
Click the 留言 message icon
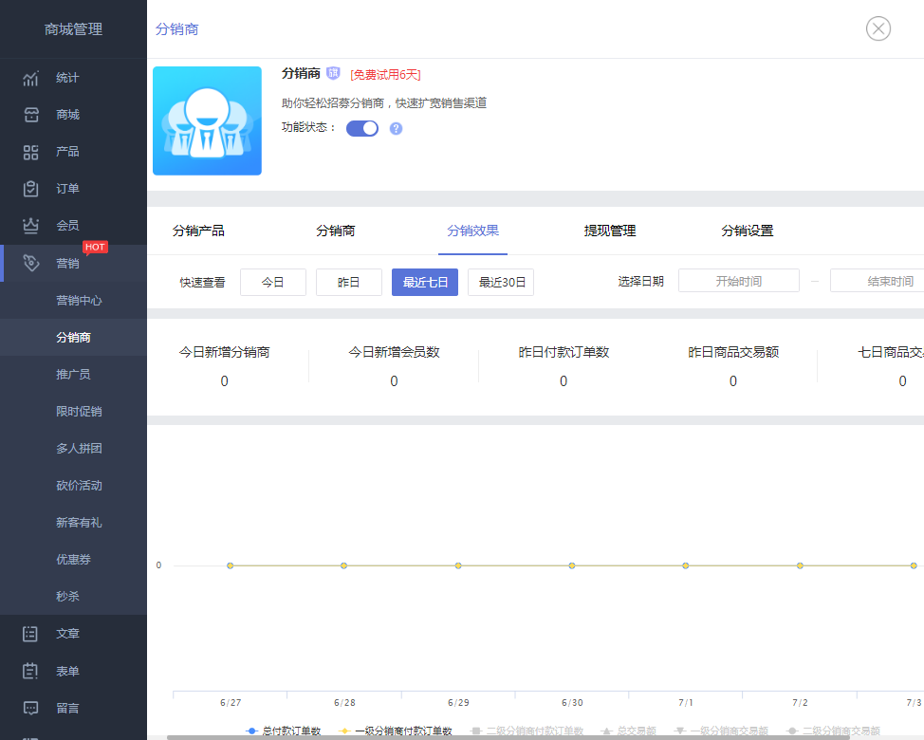coord(30,708)
